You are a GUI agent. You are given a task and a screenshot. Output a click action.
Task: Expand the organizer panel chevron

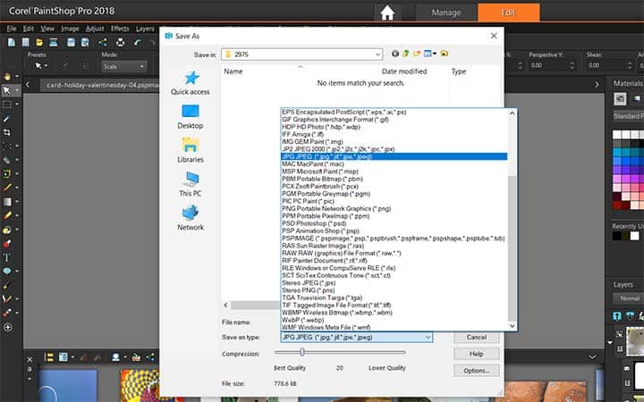[x=592, y=356]
